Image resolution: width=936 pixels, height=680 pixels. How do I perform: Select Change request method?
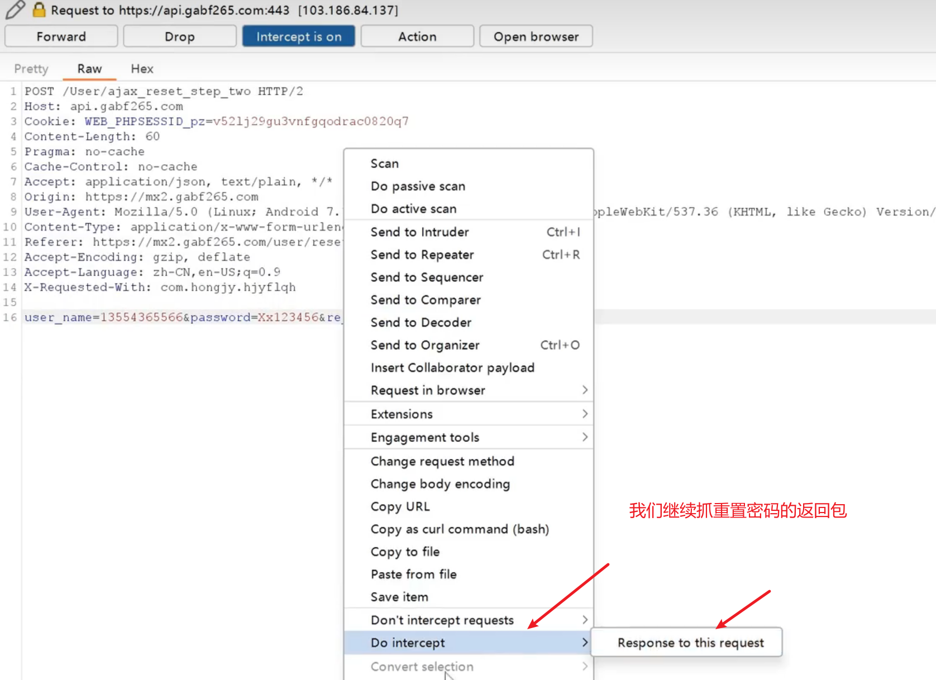442,461
